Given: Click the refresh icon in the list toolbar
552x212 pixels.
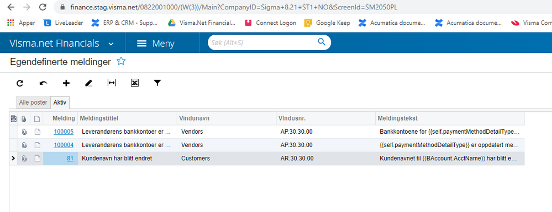Looking at the screenshot, I should pyautogui.click(x=20, y=83).
